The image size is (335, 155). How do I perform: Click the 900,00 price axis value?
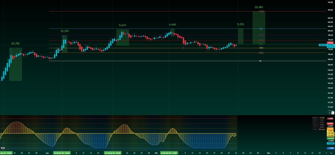click(330, 10)
